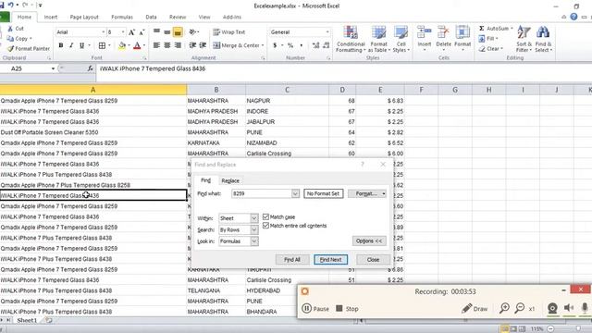Toggle highlighted Bottom Align button
Screen dimensions: 592x333
pyautogui.click(x=178, y=32)
